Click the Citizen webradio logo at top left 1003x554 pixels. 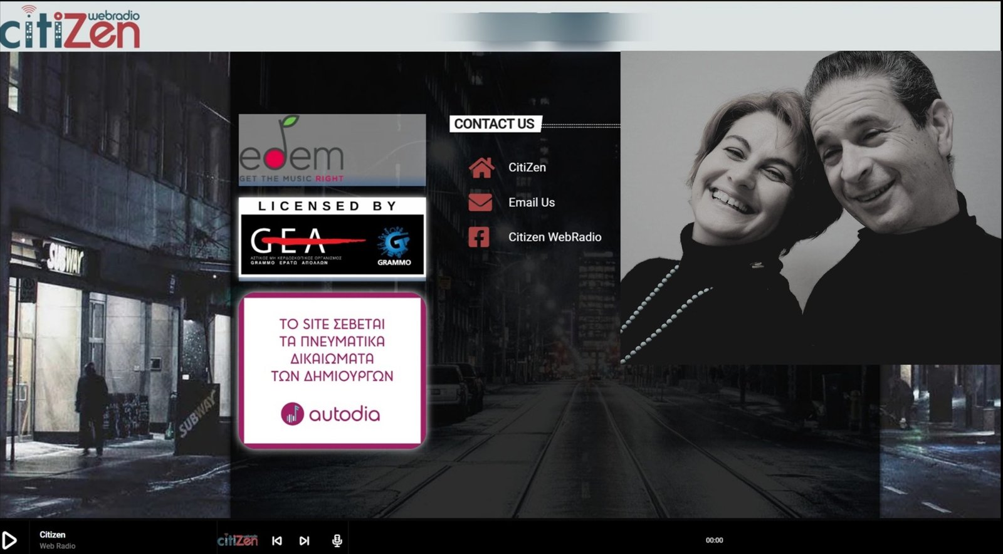70,28
